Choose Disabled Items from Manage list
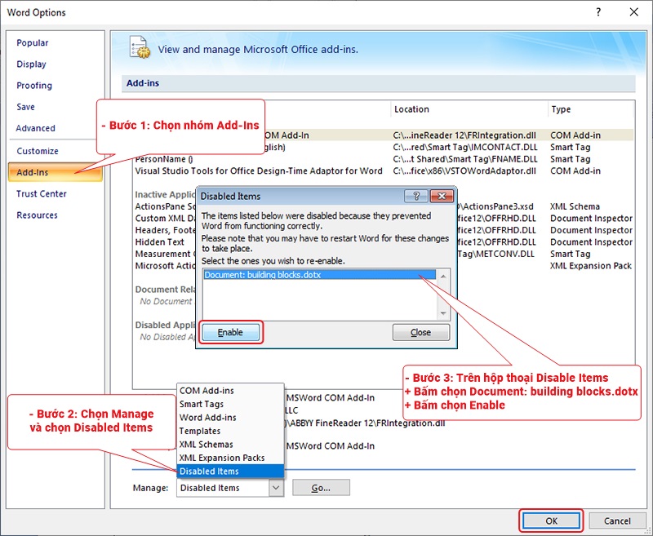The width and height of the screenshot is (653, 536). click(230, 471)
